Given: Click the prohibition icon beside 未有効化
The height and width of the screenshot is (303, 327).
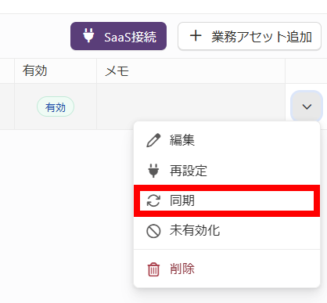Looking at the screenshot, I should coord(153,231).
